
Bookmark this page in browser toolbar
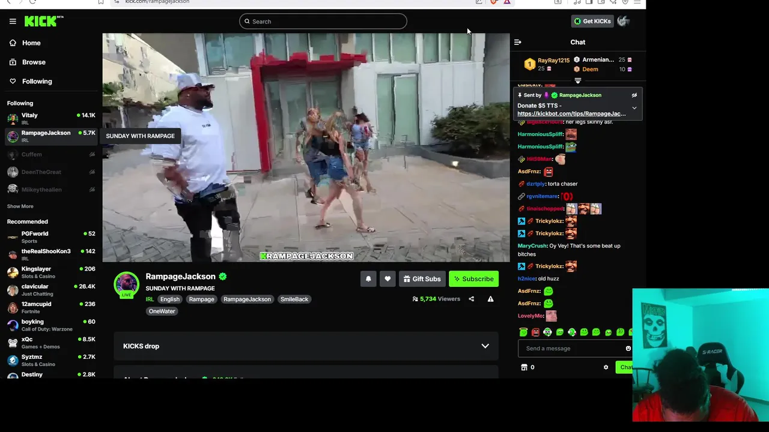click(101, 2)
